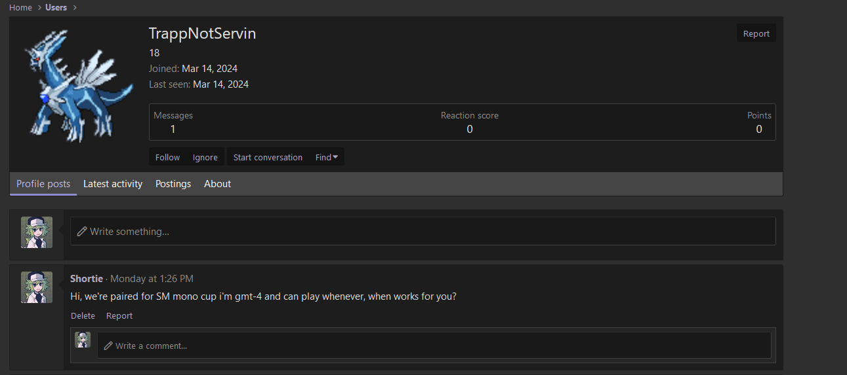Delete Shortie's profile post
This screenshot has width=847, height=375.
point(83,315)
